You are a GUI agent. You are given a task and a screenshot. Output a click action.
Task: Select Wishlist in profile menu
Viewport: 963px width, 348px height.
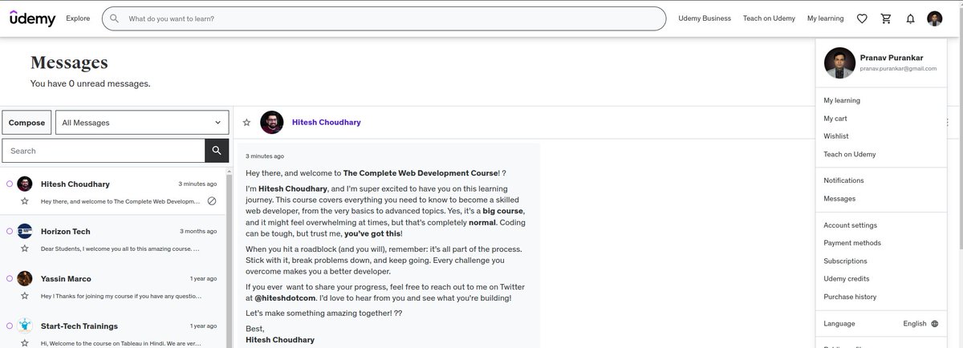pyautogui.click(x=836, y=136)
